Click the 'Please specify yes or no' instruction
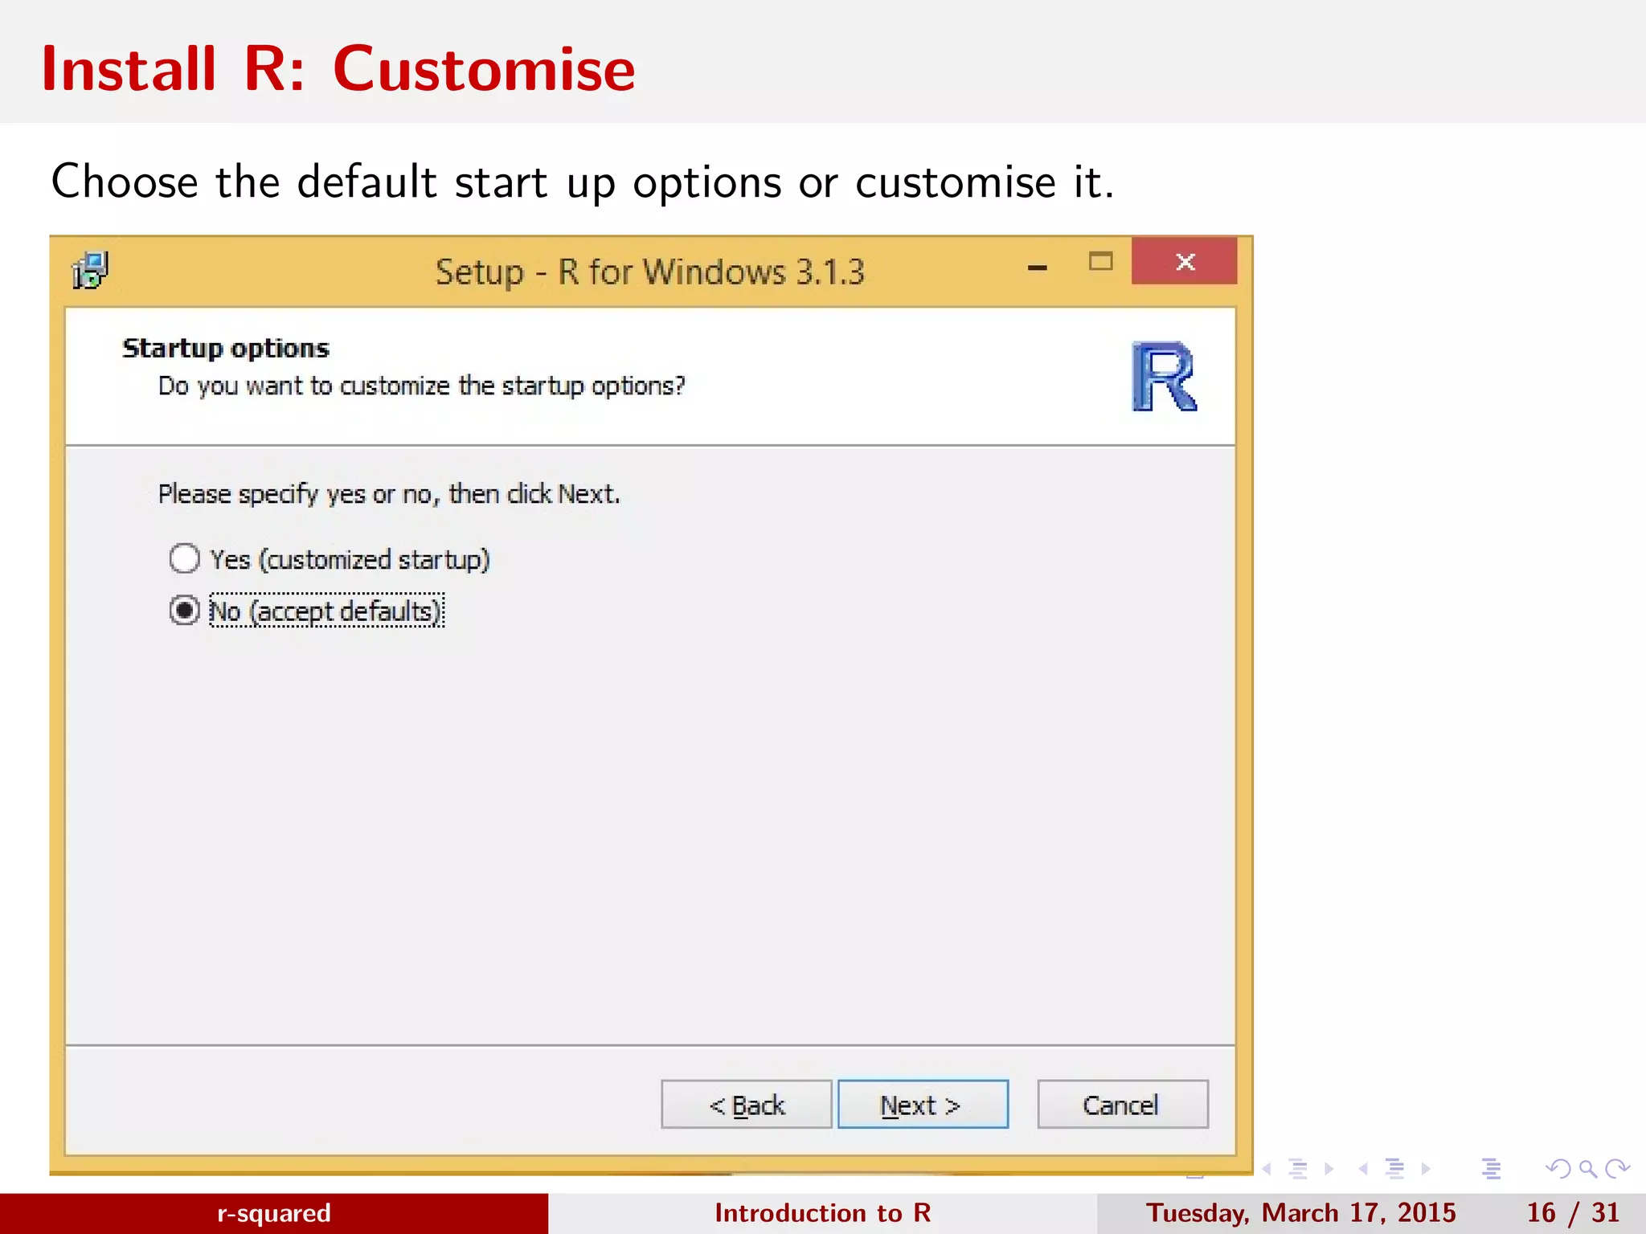The width and height of the screenshot is (1646, 1234). (389, 494)
